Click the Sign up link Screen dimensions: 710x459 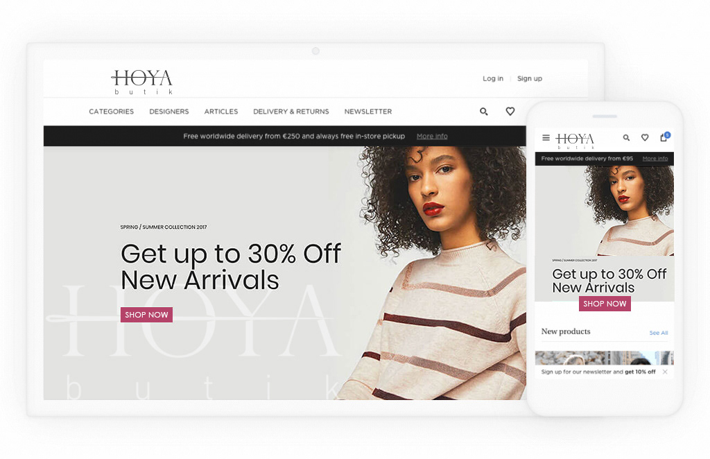point(530,78)
